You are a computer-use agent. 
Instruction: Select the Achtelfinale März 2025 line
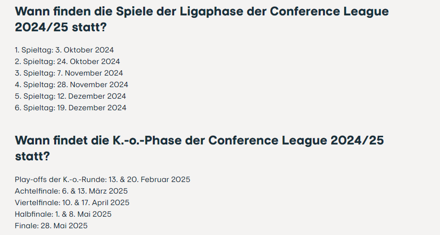coord(71,191)
